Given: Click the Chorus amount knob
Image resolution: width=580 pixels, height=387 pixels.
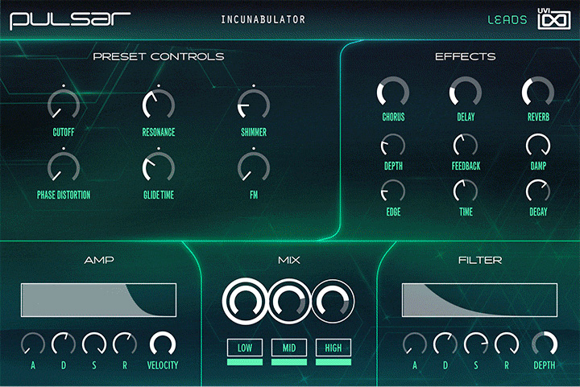Looking at the screenshot, I should click(393, 92).
